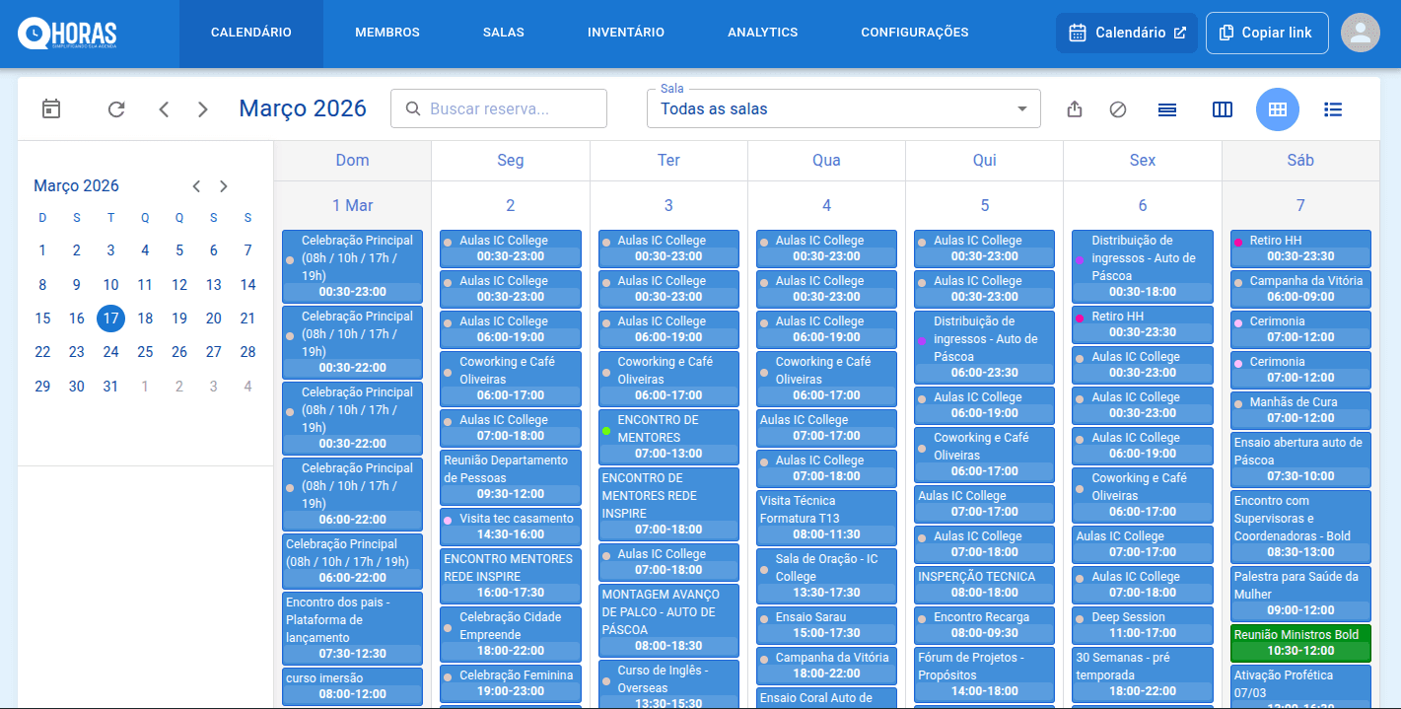Enable the column view layout
Viewport: 1401px width, 709px height.
tap(1223, 109)
